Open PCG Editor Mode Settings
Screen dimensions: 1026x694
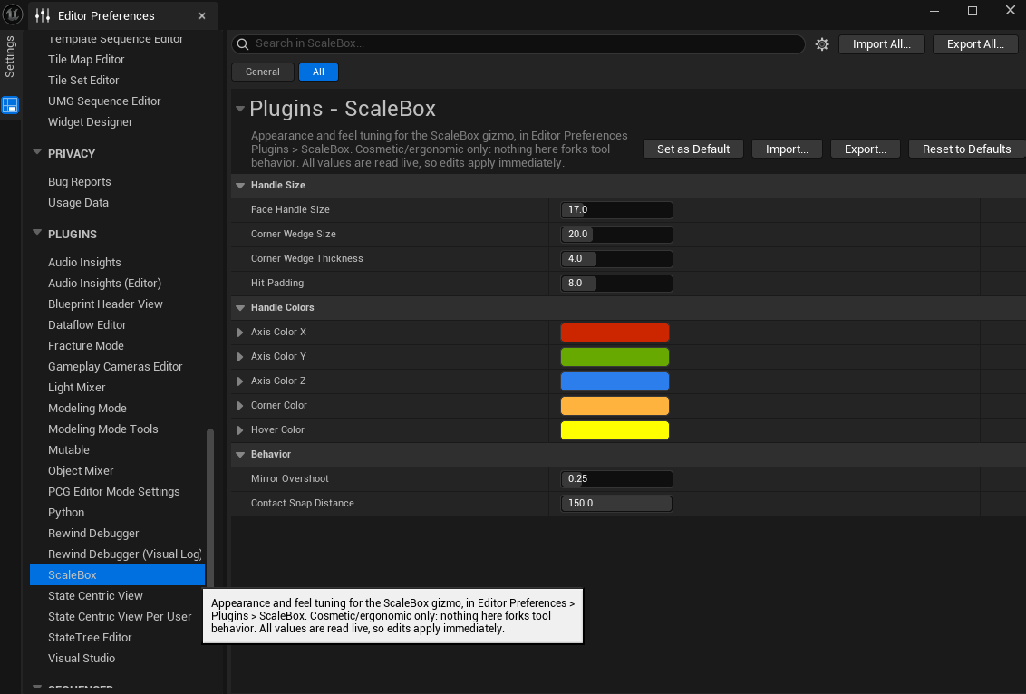(x=114, y=492)
